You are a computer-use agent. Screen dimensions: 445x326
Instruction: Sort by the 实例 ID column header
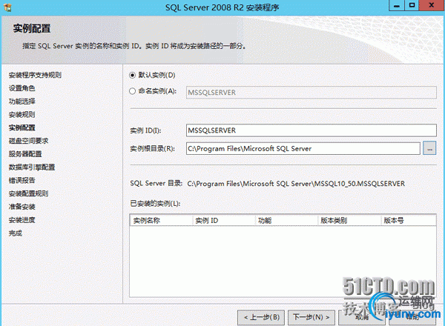(224, 220)
